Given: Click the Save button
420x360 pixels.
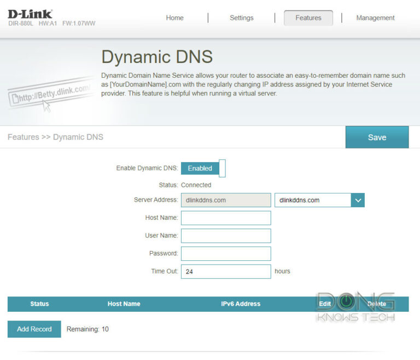Looking at the screenshot, I should click(377, 137).
